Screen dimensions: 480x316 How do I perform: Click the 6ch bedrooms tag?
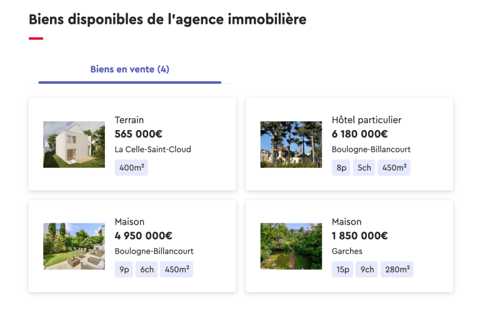pyautogui.click(x=147, y=270)
